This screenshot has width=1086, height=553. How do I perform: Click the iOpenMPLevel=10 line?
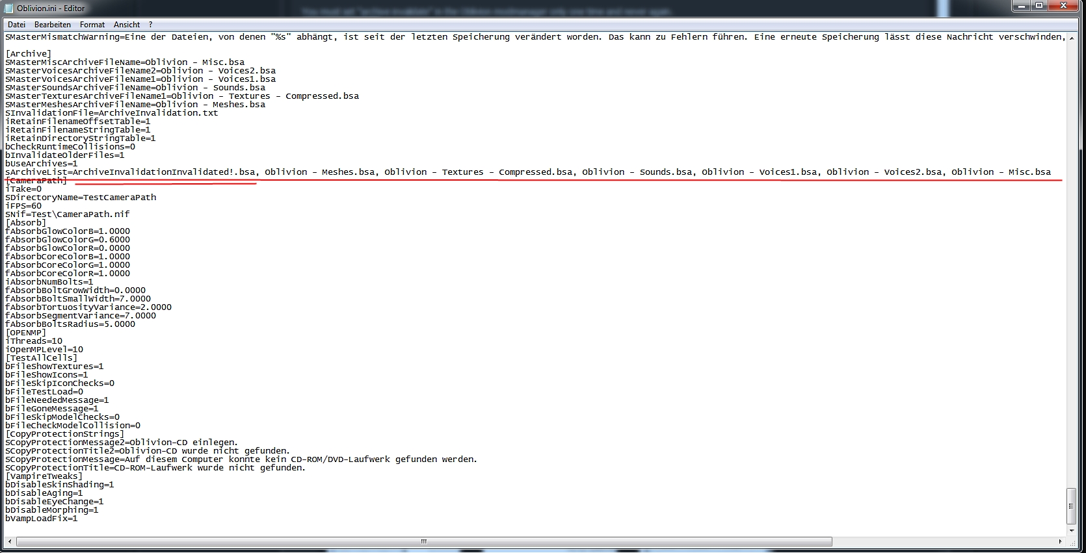(44, 350)
